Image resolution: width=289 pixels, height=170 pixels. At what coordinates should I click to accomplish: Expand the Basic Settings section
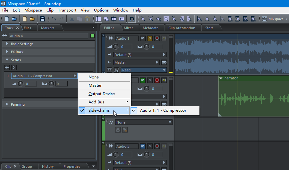coord(22,44)
